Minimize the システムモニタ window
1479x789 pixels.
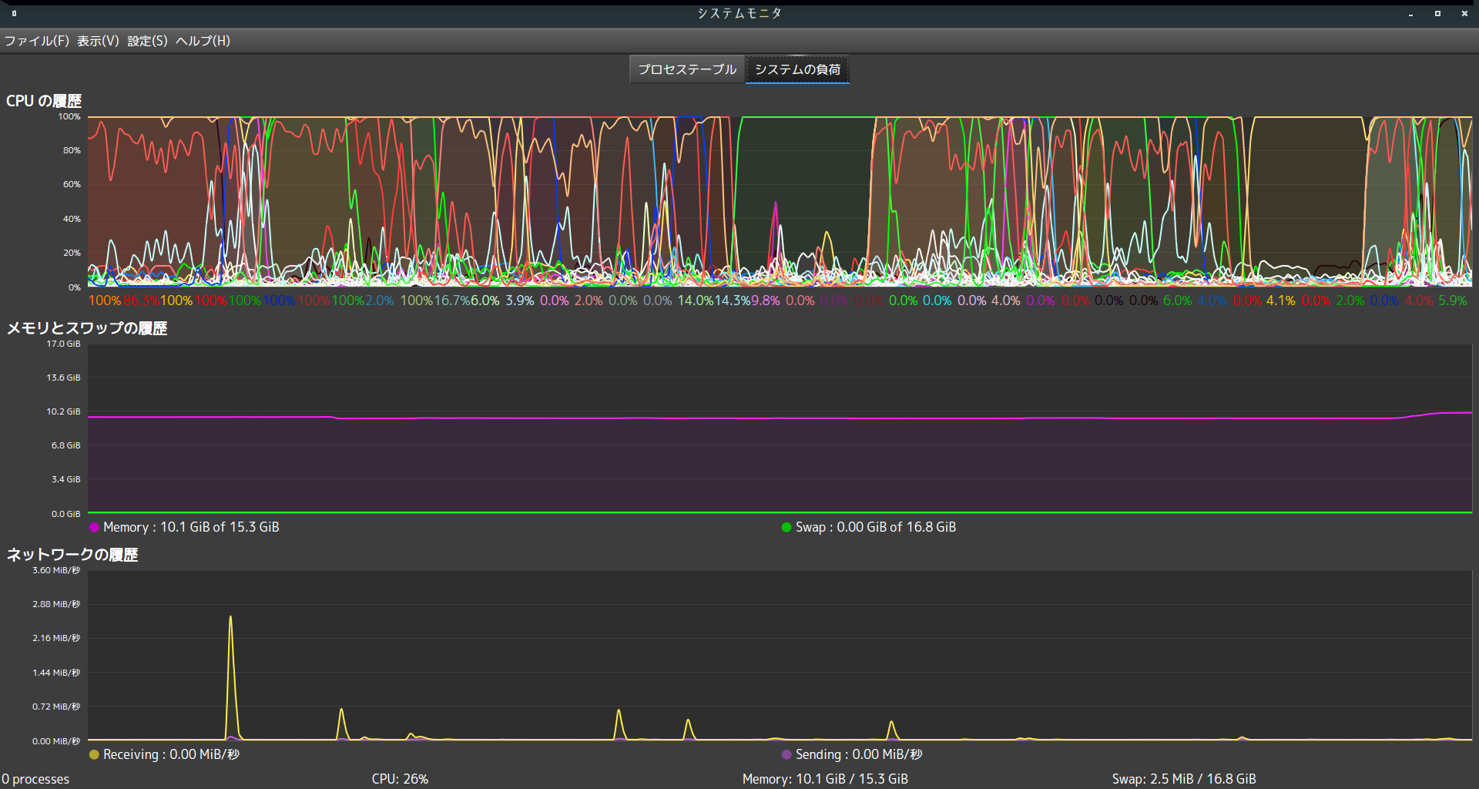(x=1410, y=14)
